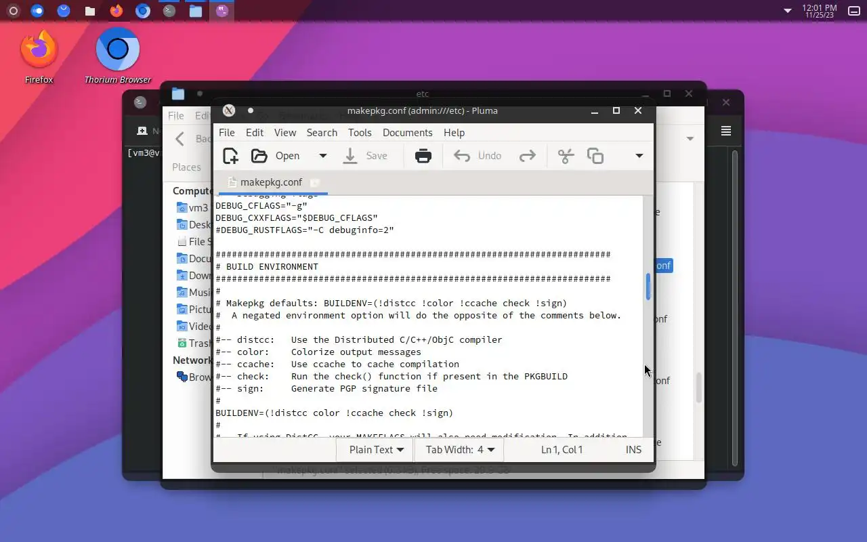Place cursor on BUILDENV=(!distcc color line
This screenshot has width=867, height=542.
tap(335, 413)
